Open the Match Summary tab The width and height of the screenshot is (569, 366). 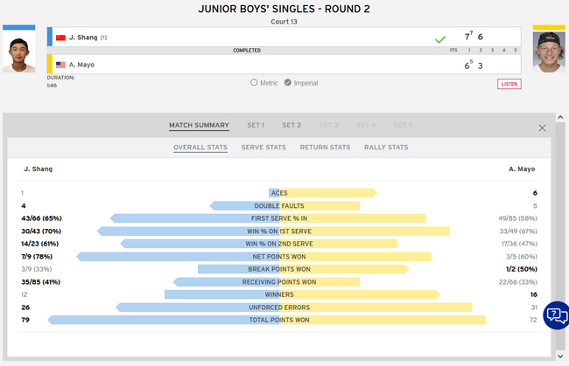click(199, 125)
